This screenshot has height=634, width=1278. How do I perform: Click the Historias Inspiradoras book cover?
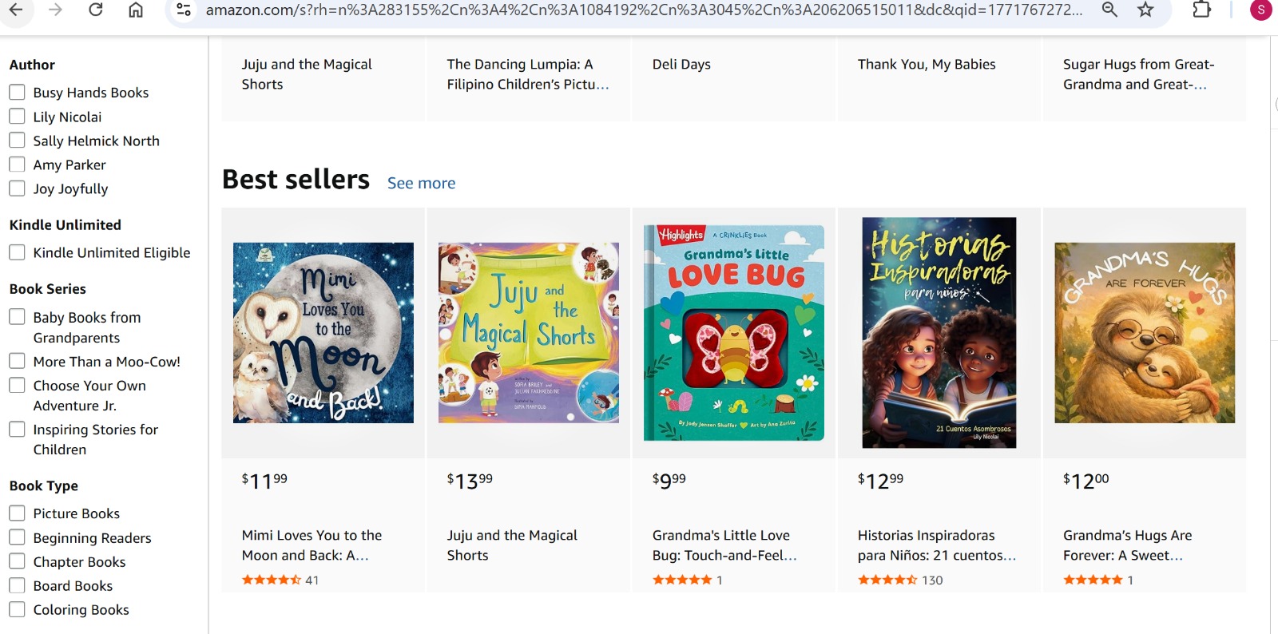pos(939,332)
